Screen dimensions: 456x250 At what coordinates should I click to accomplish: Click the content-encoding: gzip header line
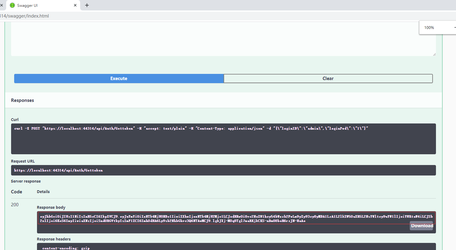[x=66, y=248]
